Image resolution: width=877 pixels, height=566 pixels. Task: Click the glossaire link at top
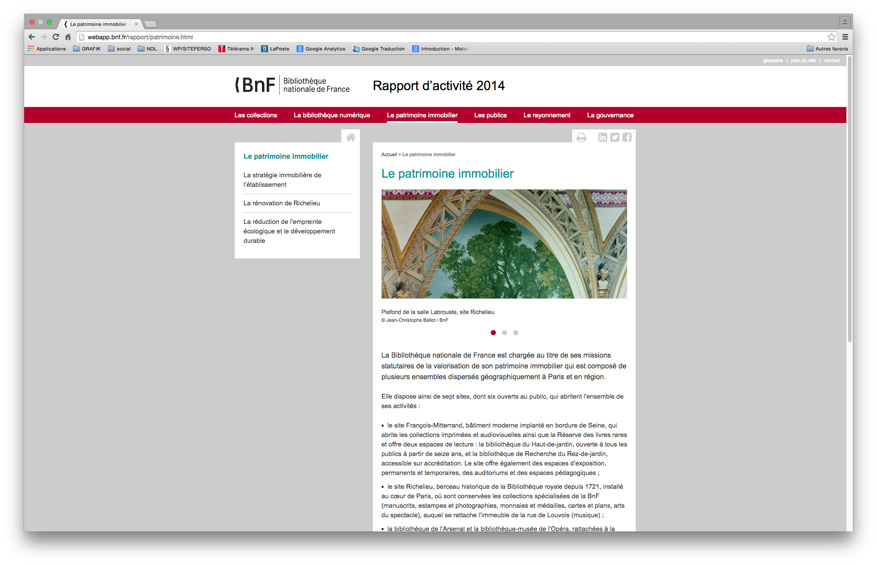[x=773, y=60]
